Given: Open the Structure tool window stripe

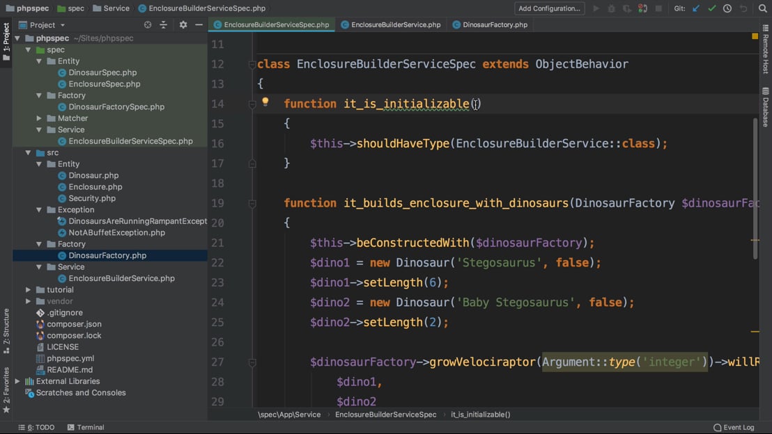Looking at the screenshot, I should click(x=6, y=331).
